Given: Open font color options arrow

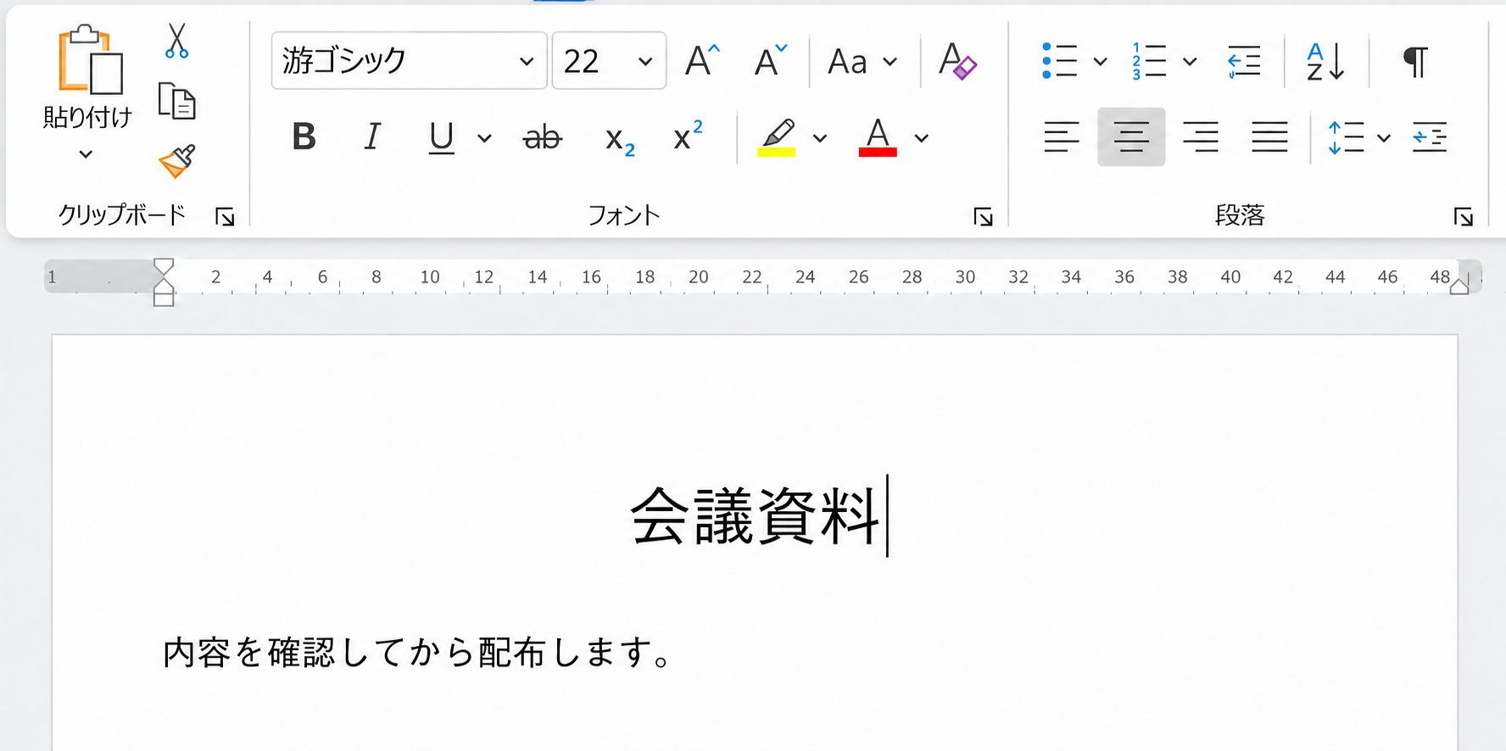Looking at the screenshot, I should tap(922, 138).
